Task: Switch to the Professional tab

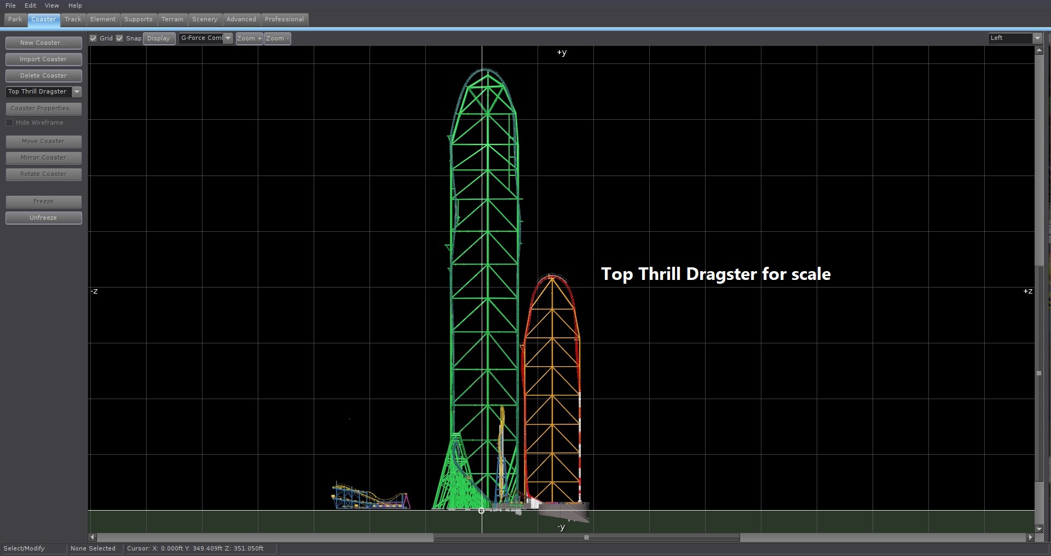Action: click(x=285, y=19)
